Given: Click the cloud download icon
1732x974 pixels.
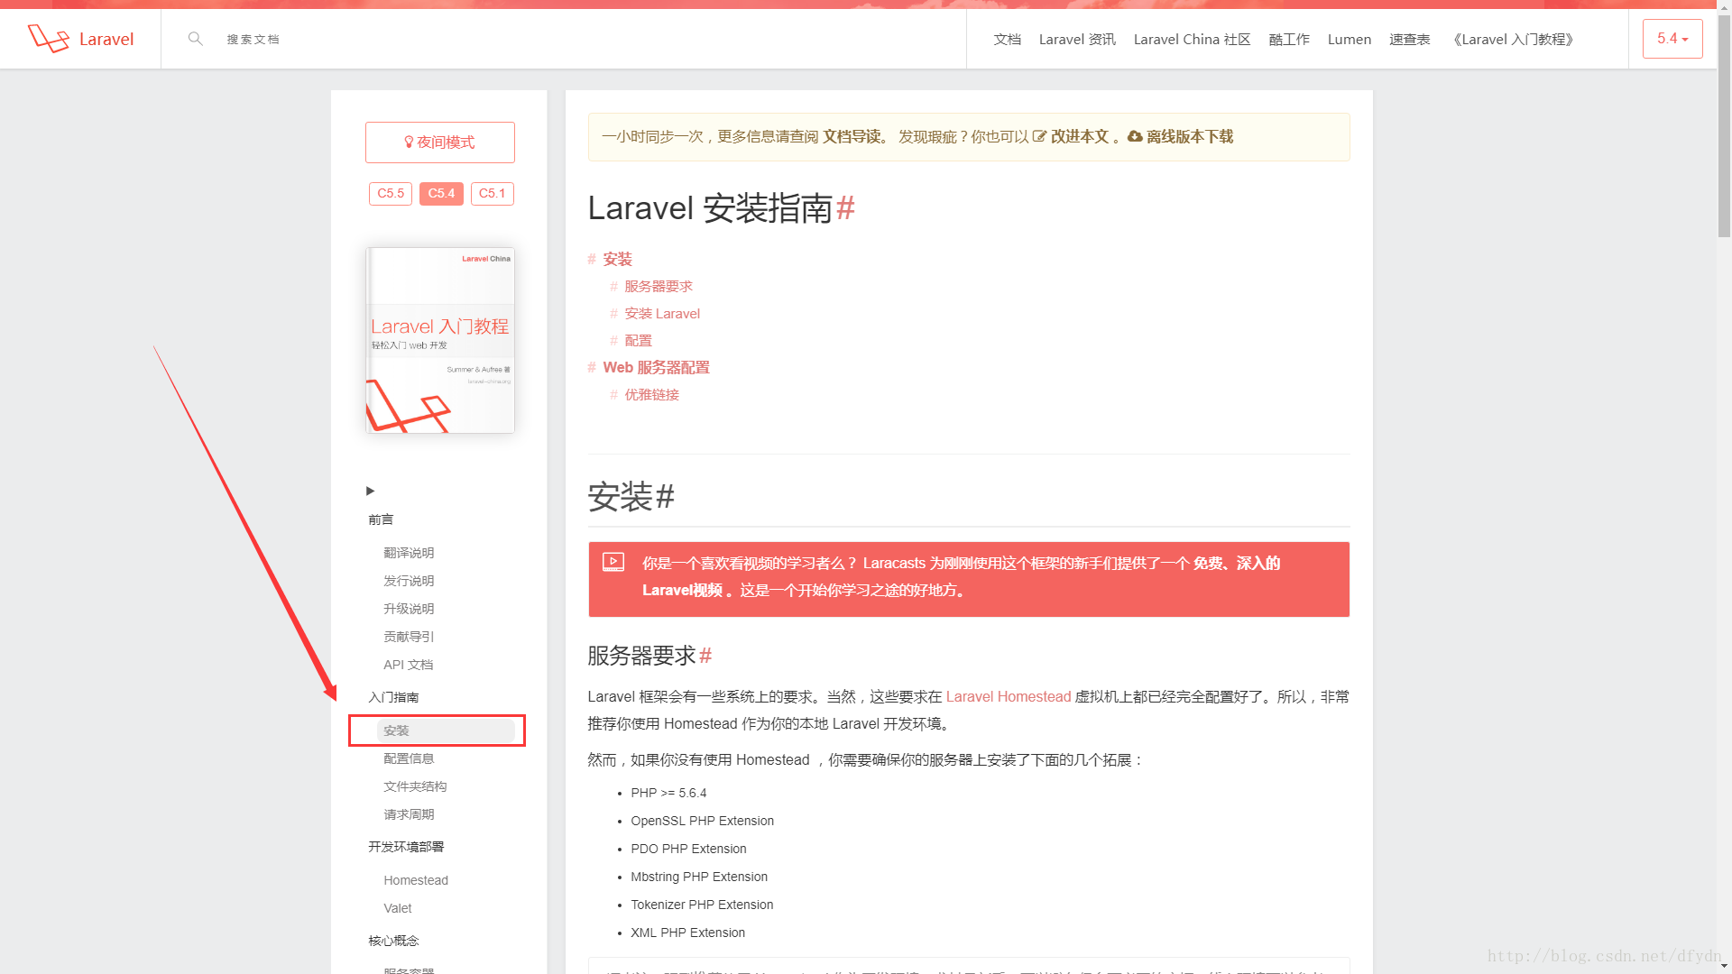Looking at the screenshot, I should tap(1135, 137).
